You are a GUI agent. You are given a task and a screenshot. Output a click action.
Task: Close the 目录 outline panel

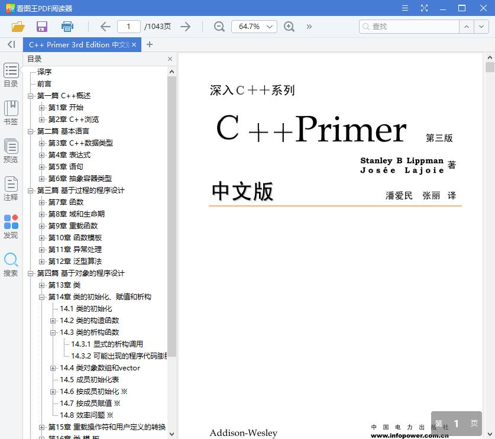(x=170, y=59)
